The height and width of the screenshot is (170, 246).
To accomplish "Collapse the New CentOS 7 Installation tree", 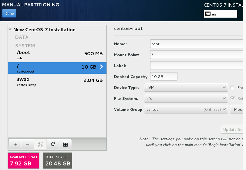I will (x=10, y=30).
